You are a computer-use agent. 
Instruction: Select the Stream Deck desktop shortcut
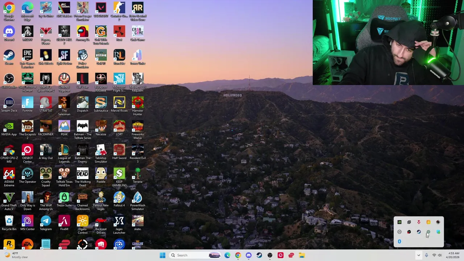(x=9, y=104)
